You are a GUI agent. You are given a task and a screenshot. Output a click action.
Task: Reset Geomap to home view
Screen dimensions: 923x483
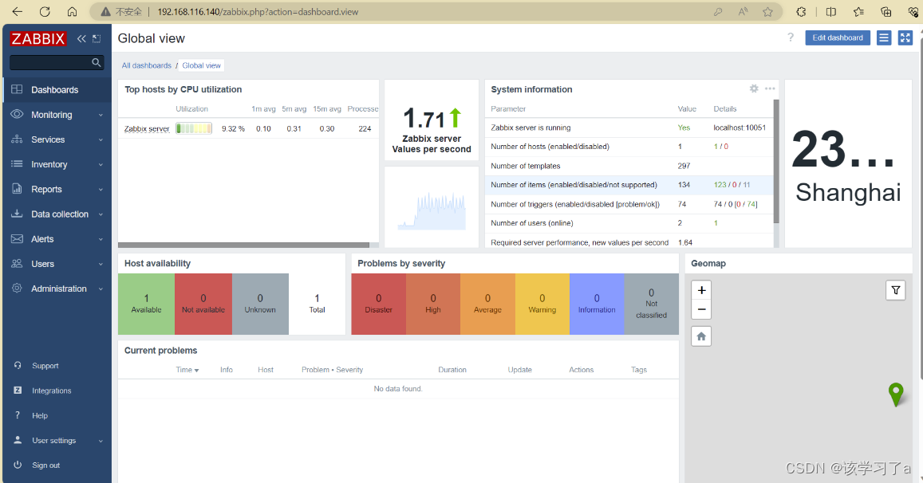pyautogui.click(x=702, y=336)
